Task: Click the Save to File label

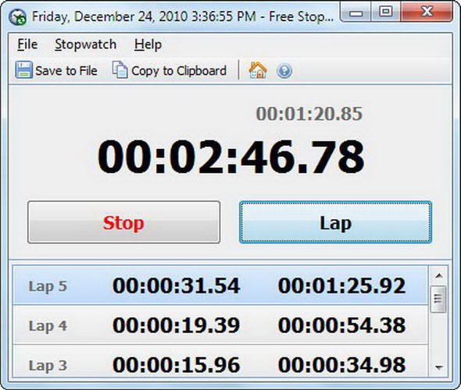Action: pos(66,71)
